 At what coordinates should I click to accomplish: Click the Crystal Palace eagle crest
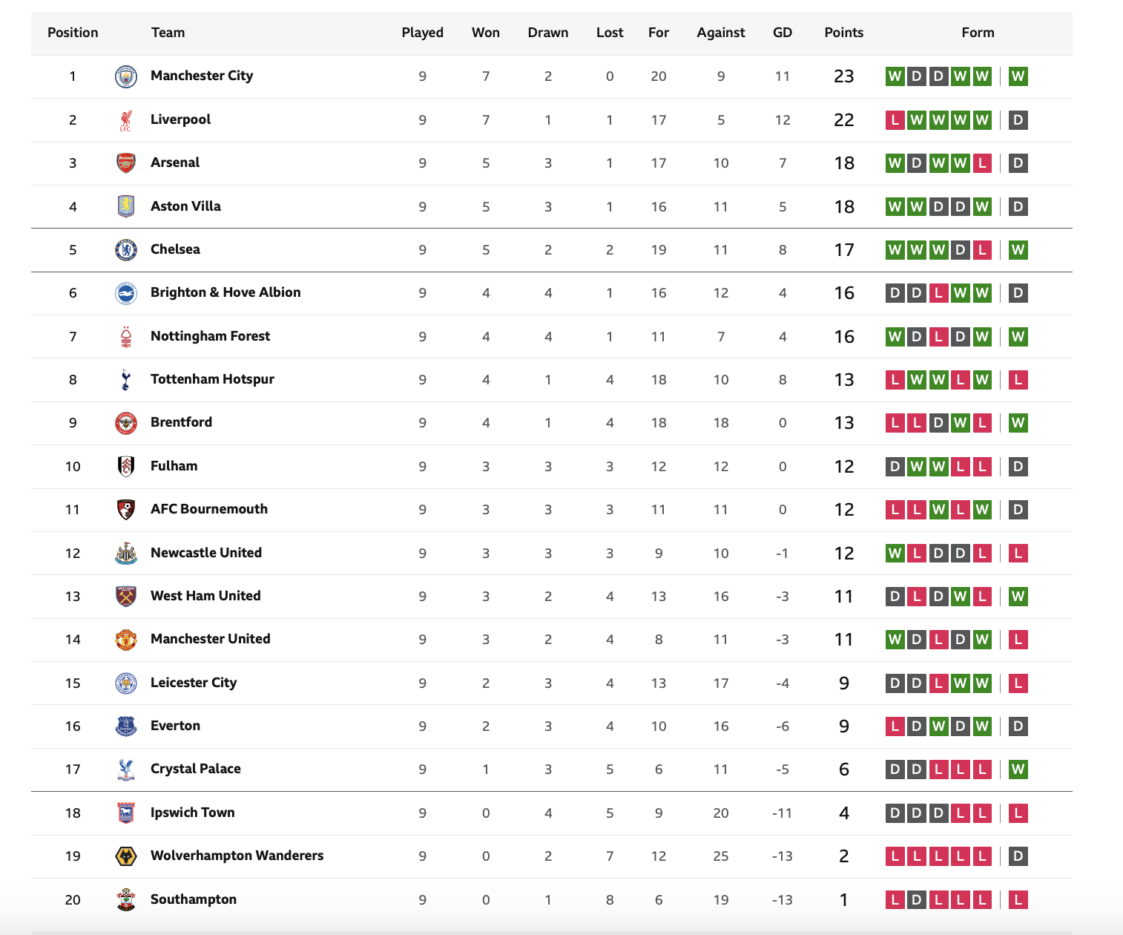(x=126, y=770)
